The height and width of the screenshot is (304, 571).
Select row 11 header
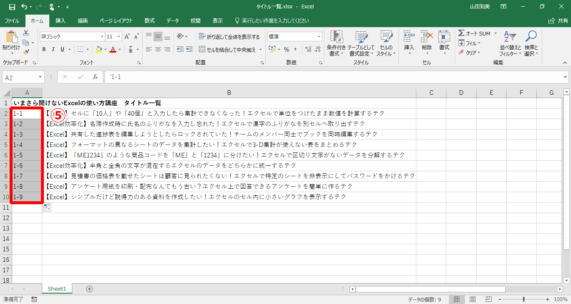6,208
